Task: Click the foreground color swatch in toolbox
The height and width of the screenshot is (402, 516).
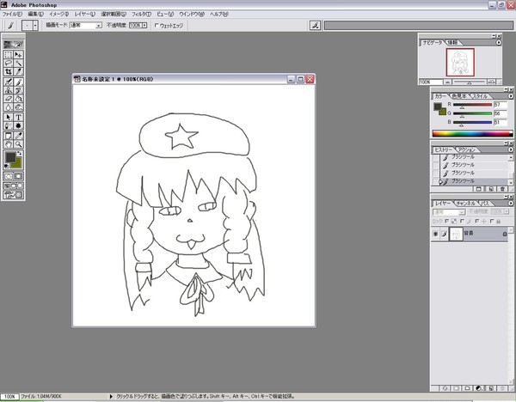Action: [9, 157]
